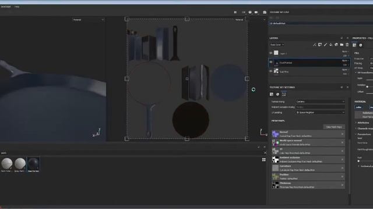Select the dark Steel Painted shelf material
The width and height of the screenshot is (373, 209).
click(33, 164)
